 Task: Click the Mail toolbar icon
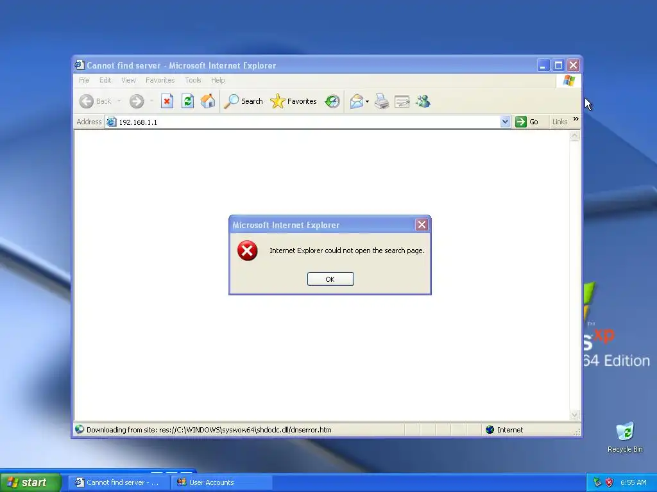click(x=357, y=101)
